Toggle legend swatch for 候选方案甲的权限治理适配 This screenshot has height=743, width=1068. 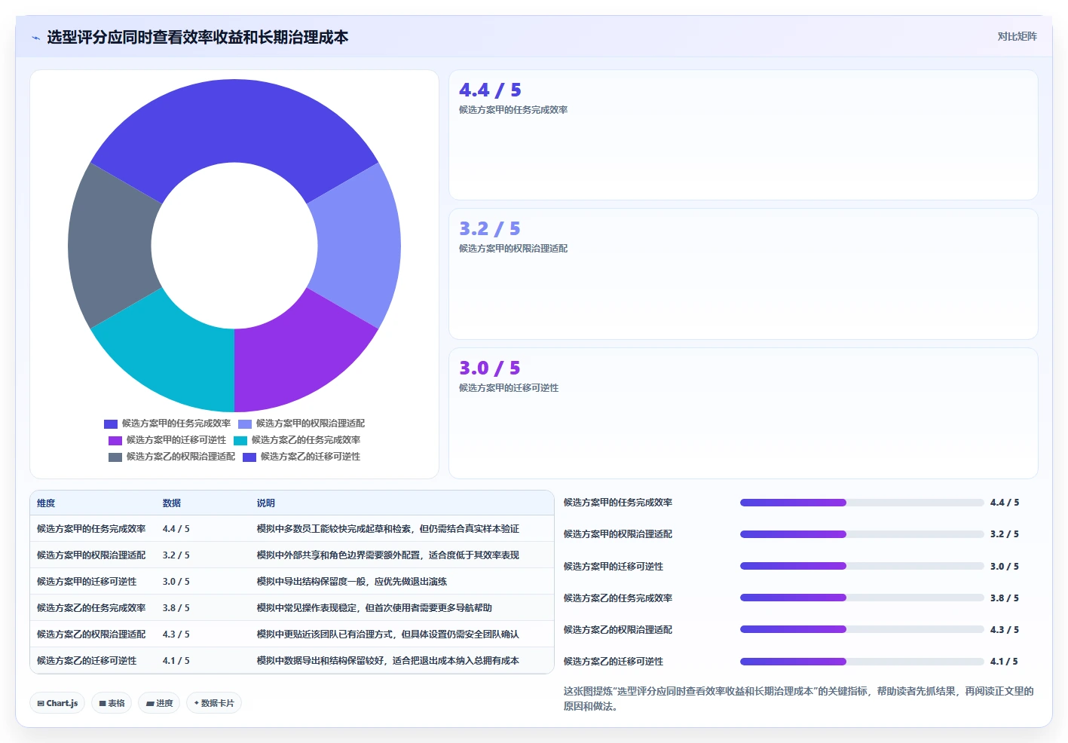pos(245,424)
